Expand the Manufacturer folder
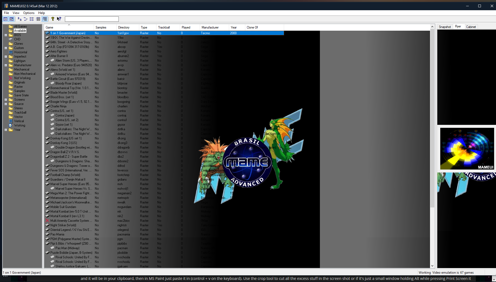The width and height of the screenshot is (496, 282). 6,65
